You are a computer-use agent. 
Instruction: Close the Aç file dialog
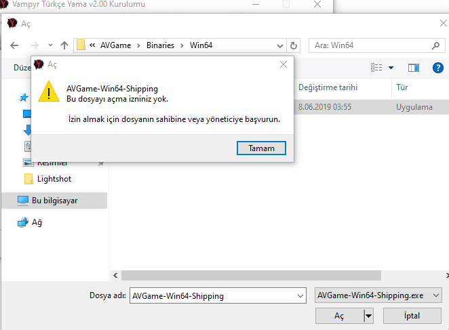pyautogui.click(x=444, y=23)
